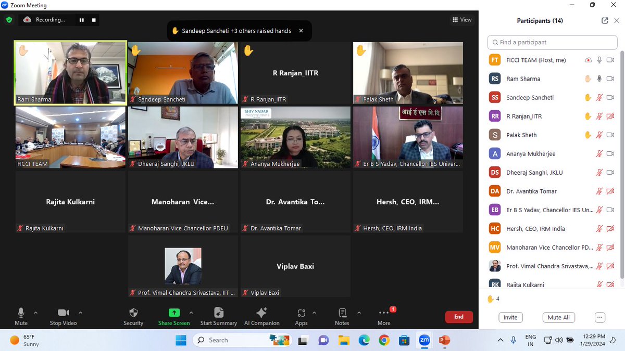
Task: Click Ananya Mukherjee's muted mic icon in list
Action: coord(599,154)
